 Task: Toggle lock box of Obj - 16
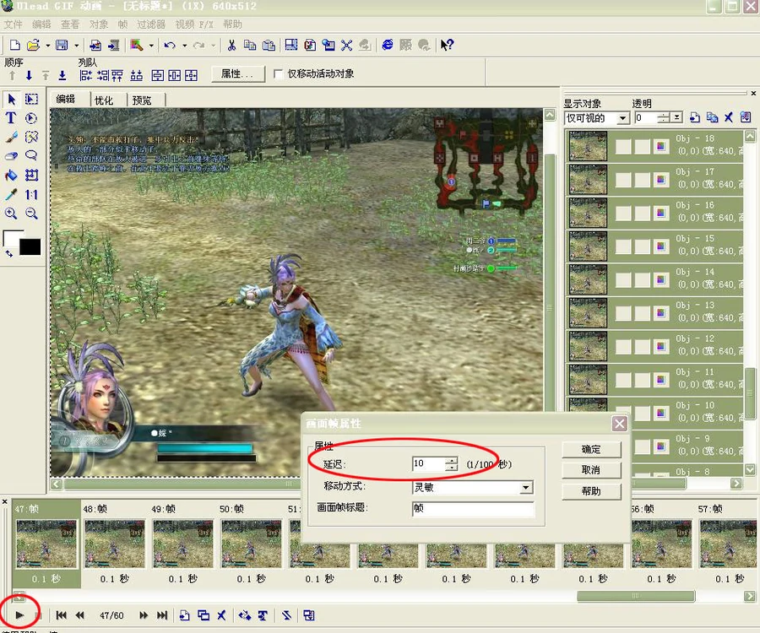(643, 213)
